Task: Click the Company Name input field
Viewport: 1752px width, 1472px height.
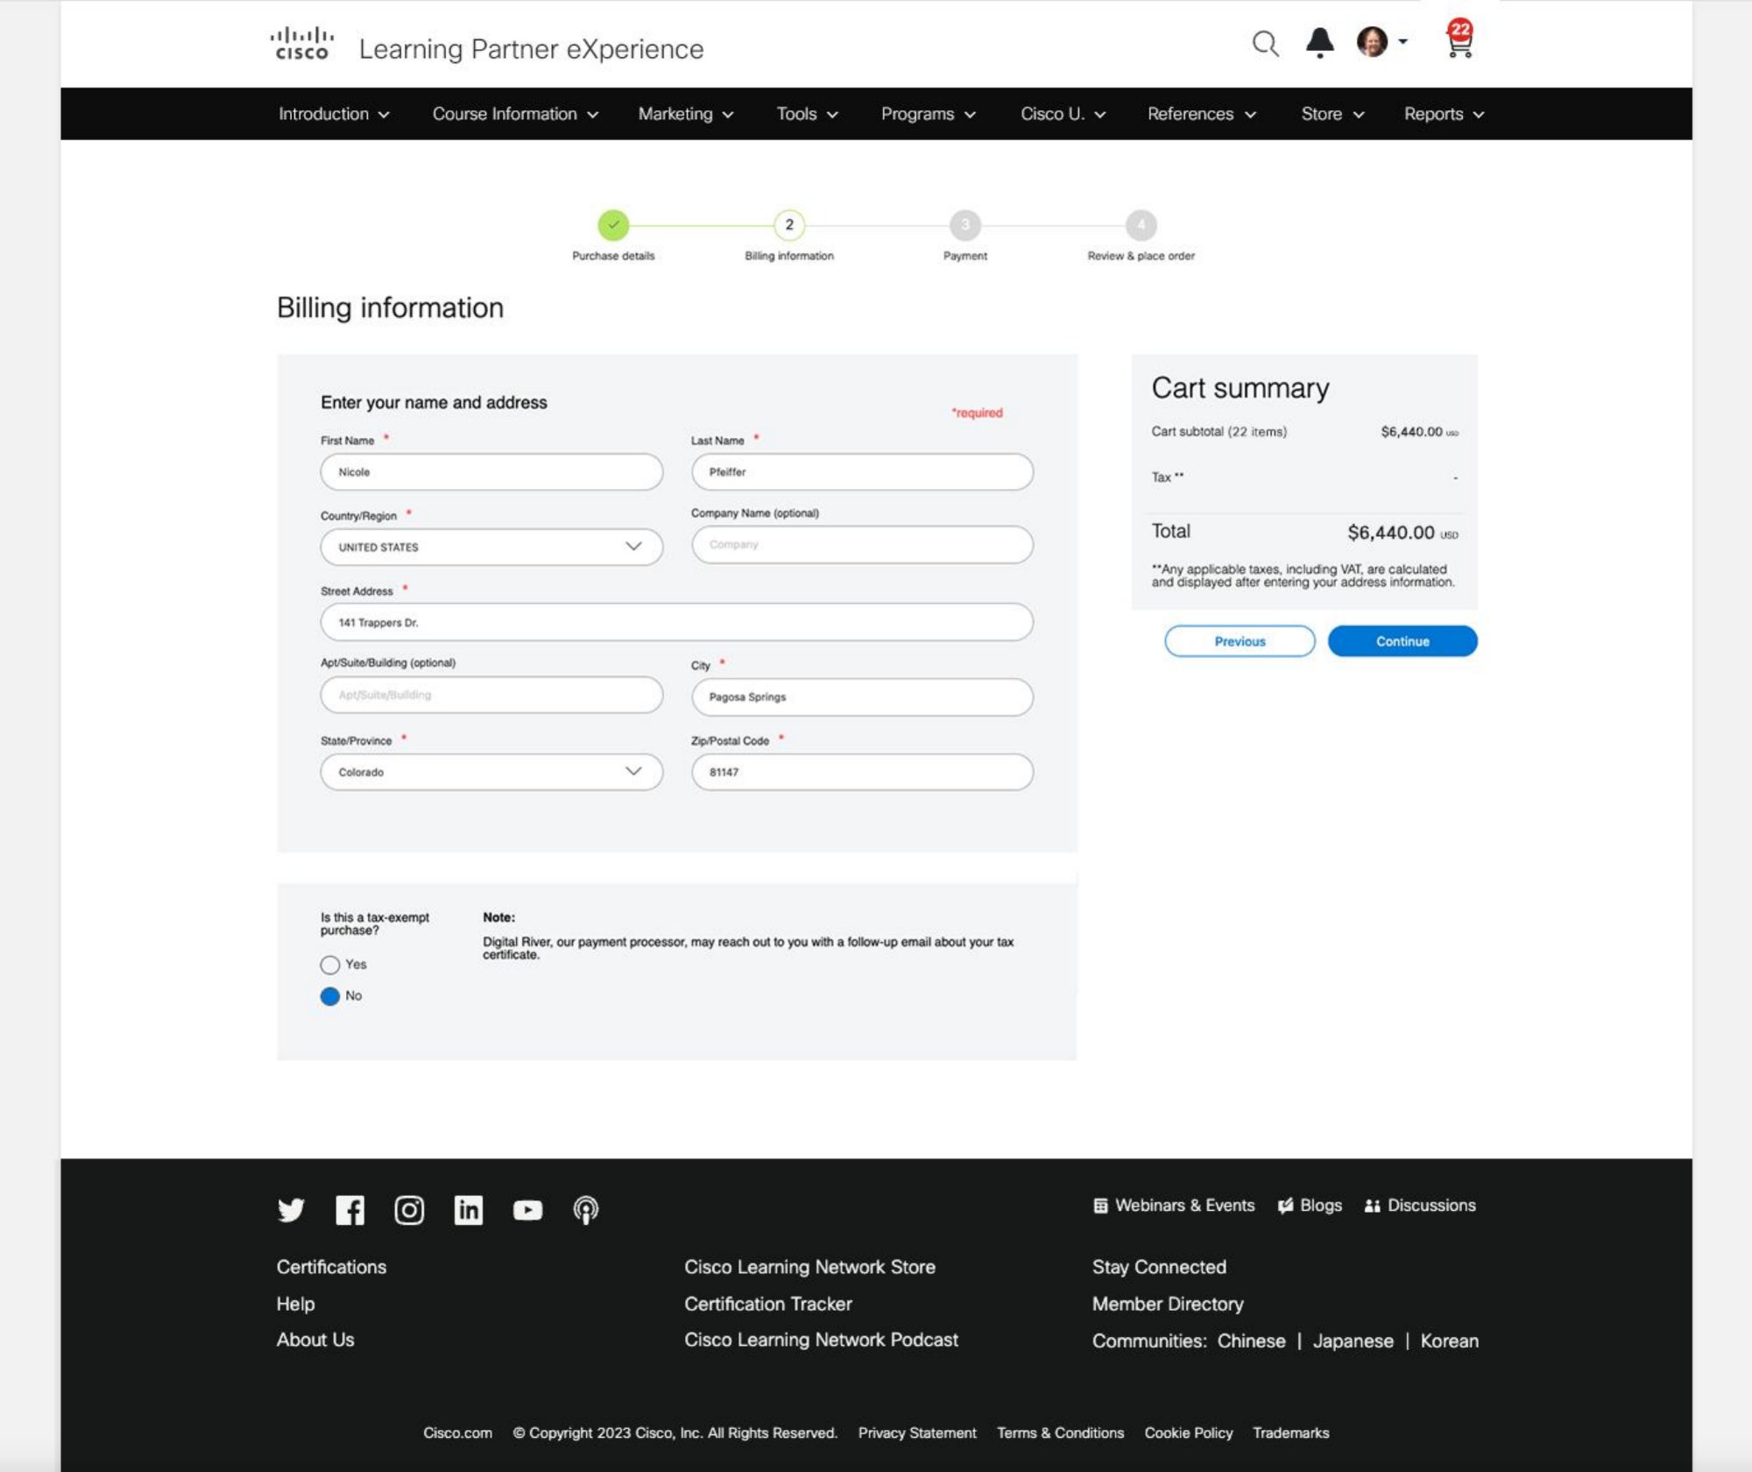Action: coord(862,545)
